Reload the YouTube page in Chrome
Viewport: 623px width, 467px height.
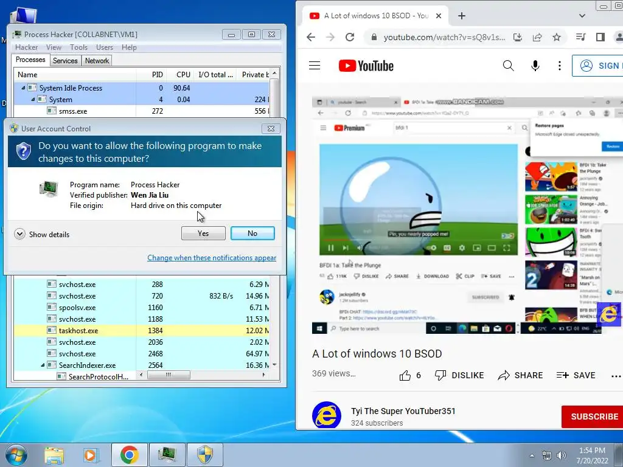[x=350, y=37]
